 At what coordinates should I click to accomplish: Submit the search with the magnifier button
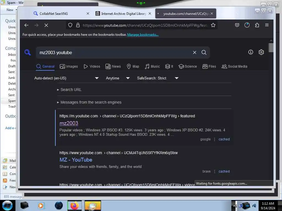pos(204,52)
